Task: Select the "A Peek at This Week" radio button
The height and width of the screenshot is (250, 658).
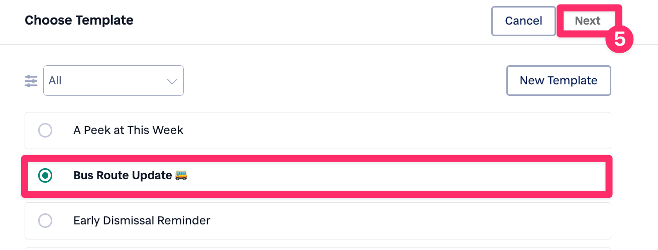Action: coord(45,131)
